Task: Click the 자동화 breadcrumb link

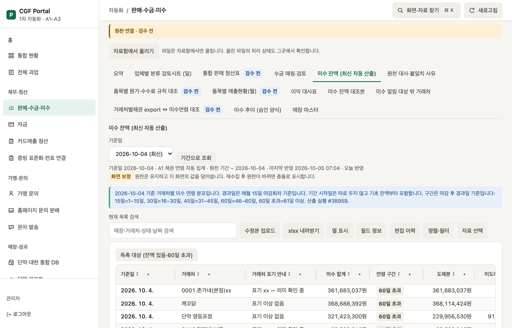Action: [x=116, y=10]
